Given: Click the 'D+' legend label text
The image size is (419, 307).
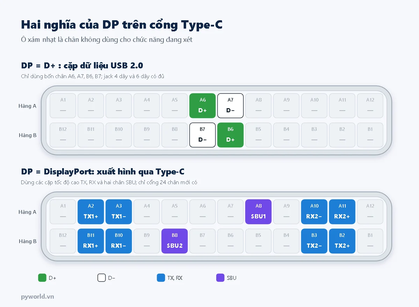Looking at the screenshot, I should click(52, 278).
